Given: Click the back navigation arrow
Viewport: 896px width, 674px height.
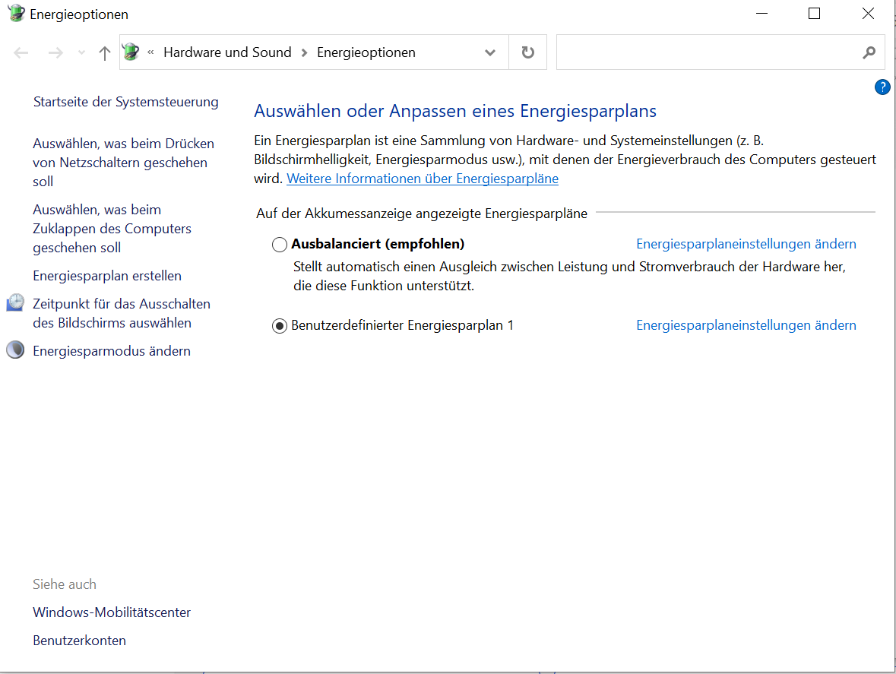Looking at the screenshot, I should 21,53.
